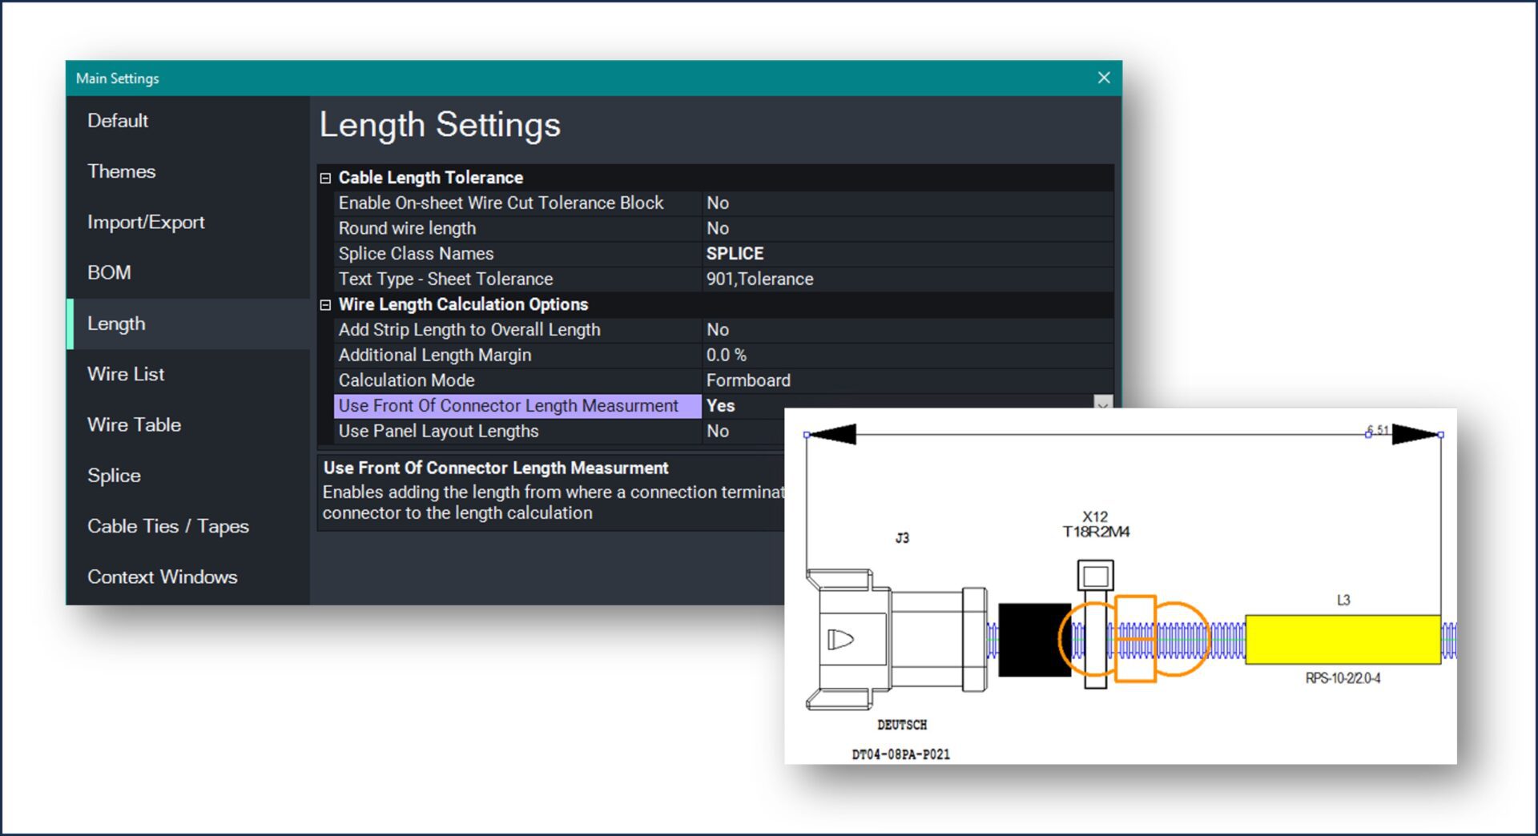Edit the Additional Length Margin percentage
Screen dimensions: 1538x836
[801, 355]
